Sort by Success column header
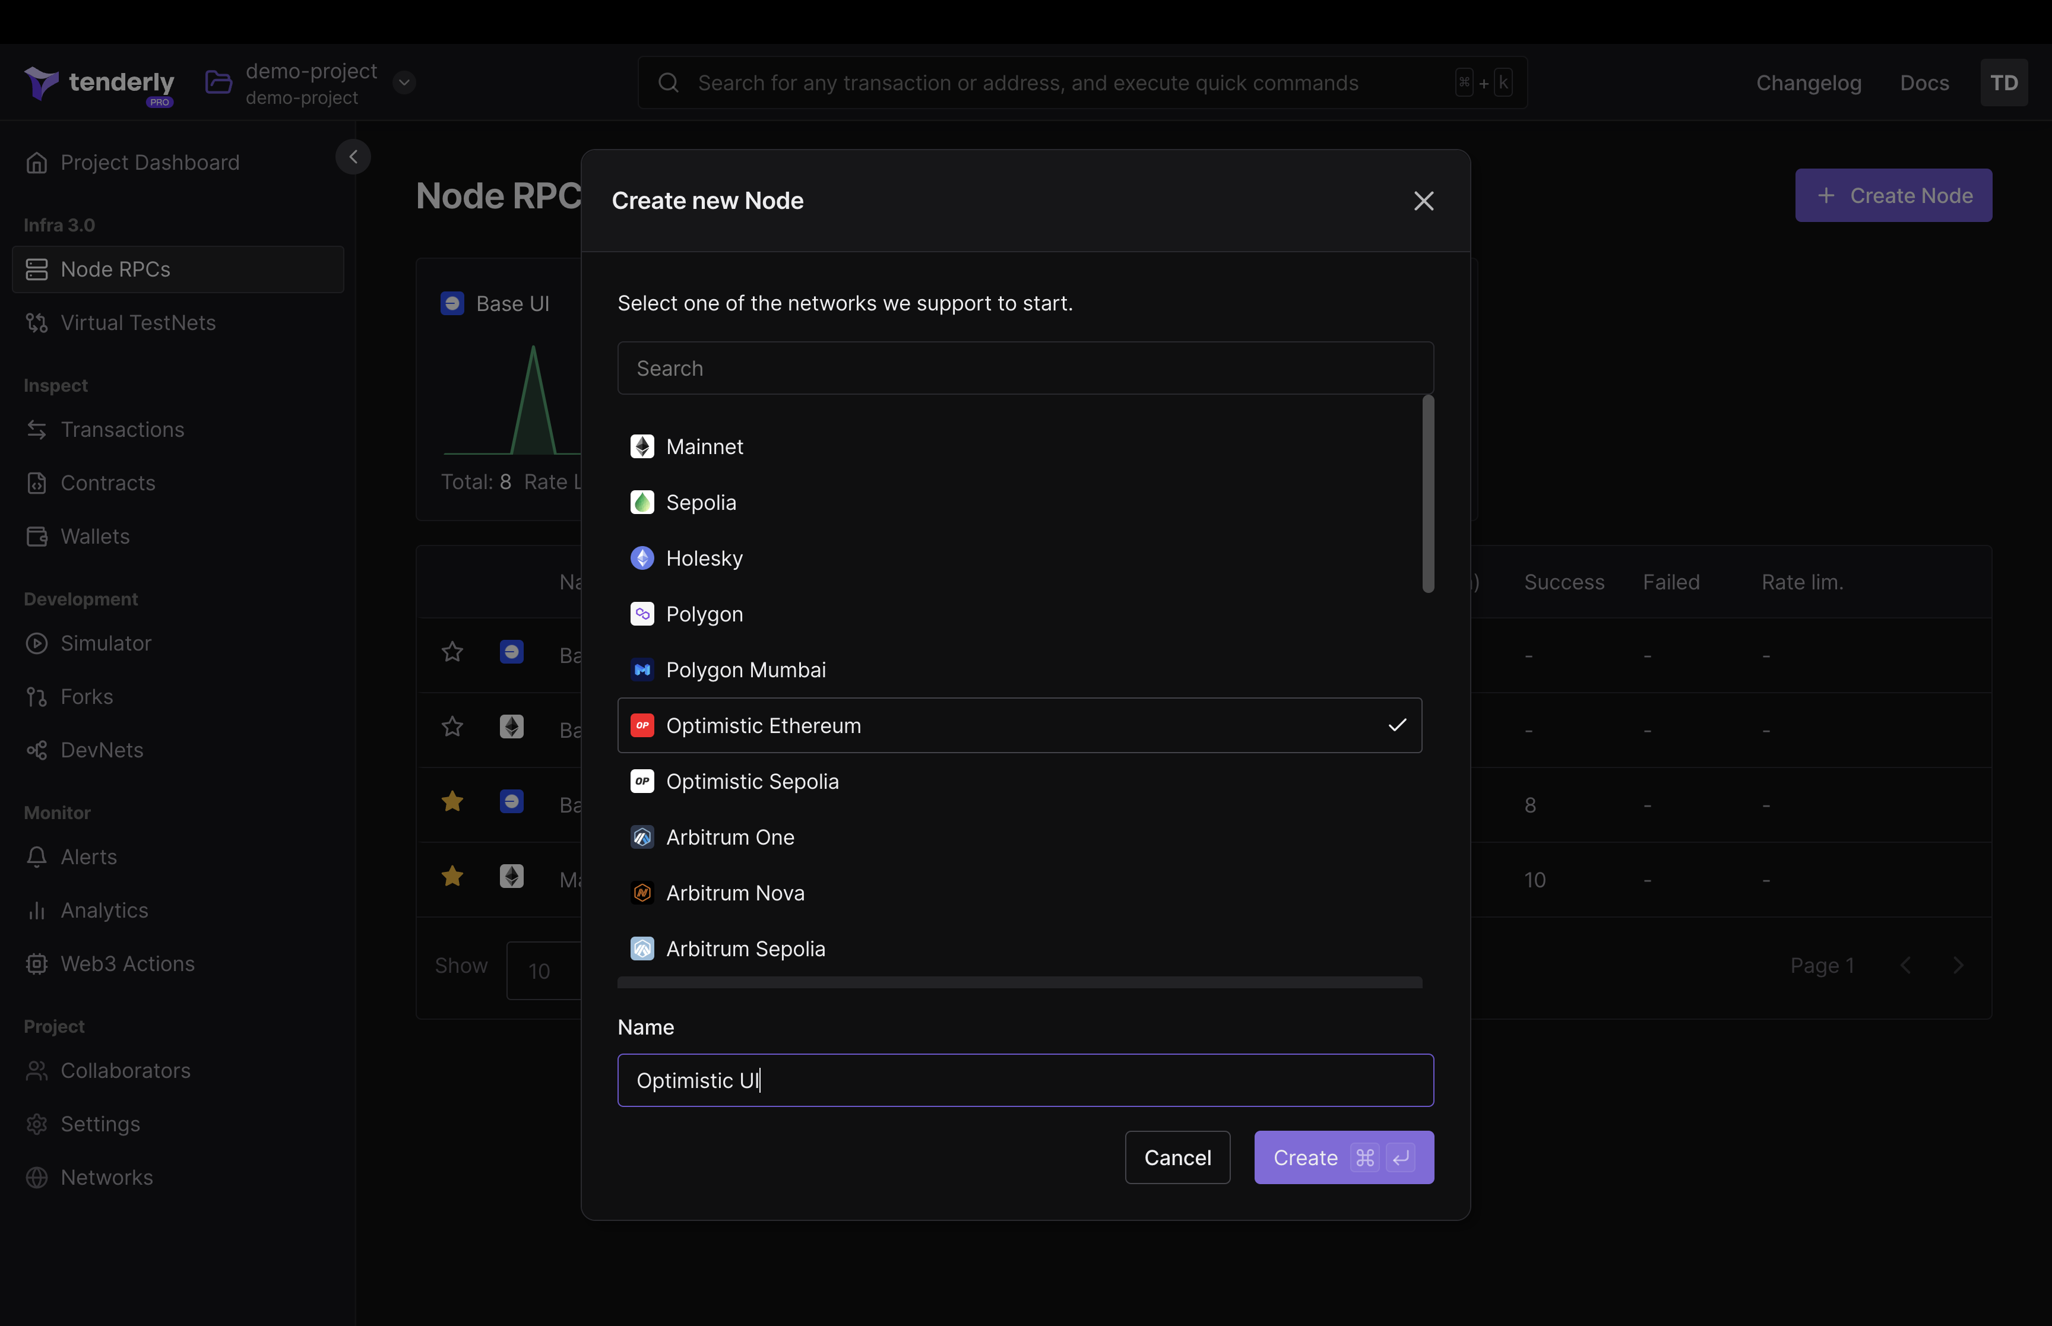The width and height of the screenshot is (2052, 1326). tap(1564, 582)
